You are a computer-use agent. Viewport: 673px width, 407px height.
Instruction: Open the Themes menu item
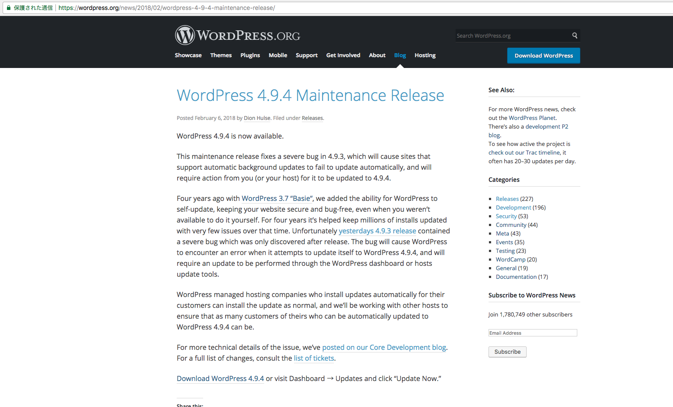click(221, 55)
